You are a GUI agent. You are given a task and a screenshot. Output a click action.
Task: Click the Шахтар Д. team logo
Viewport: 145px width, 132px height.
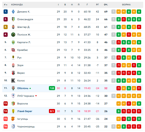click(13, 27)
